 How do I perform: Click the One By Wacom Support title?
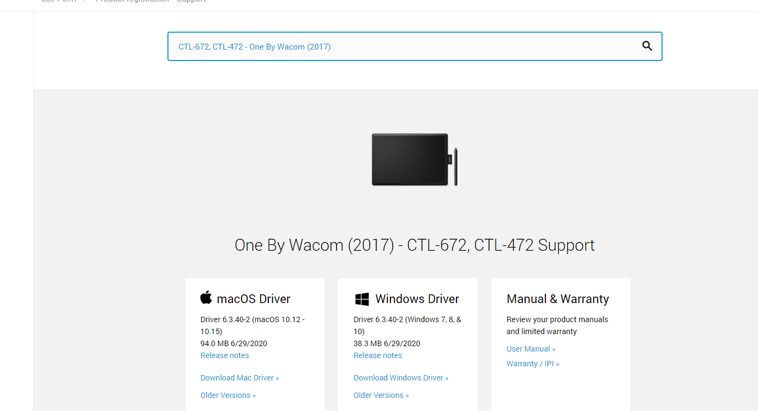tap(414, 245)
